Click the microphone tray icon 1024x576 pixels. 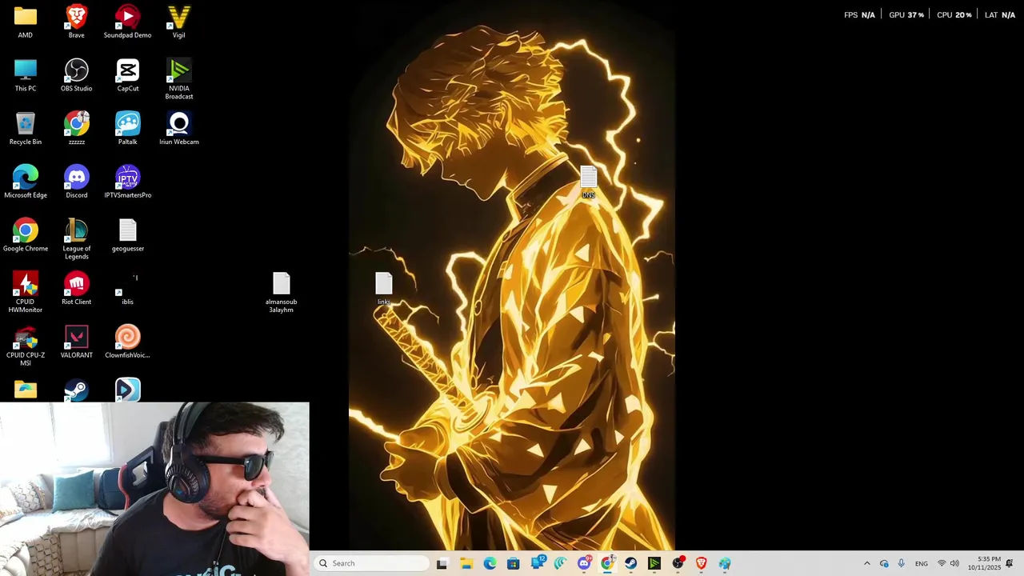pyautogui.click(x=901, y=563)
